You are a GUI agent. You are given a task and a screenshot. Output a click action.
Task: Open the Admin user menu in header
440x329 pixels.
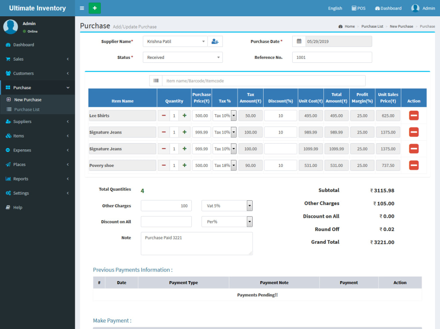tap(423, 8)
